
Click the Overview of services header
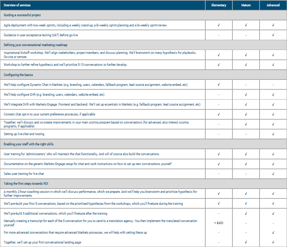[x=18, y=5]
